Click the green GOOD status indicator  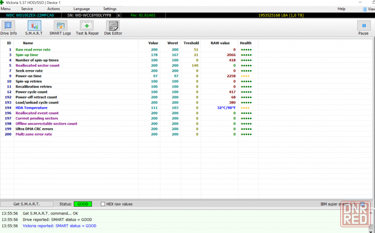(x=83, y=204)
